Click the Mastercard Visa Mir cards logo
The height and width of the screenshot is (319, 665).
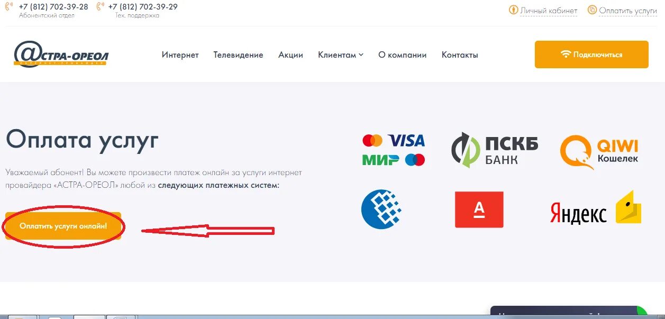pos(394,150)
